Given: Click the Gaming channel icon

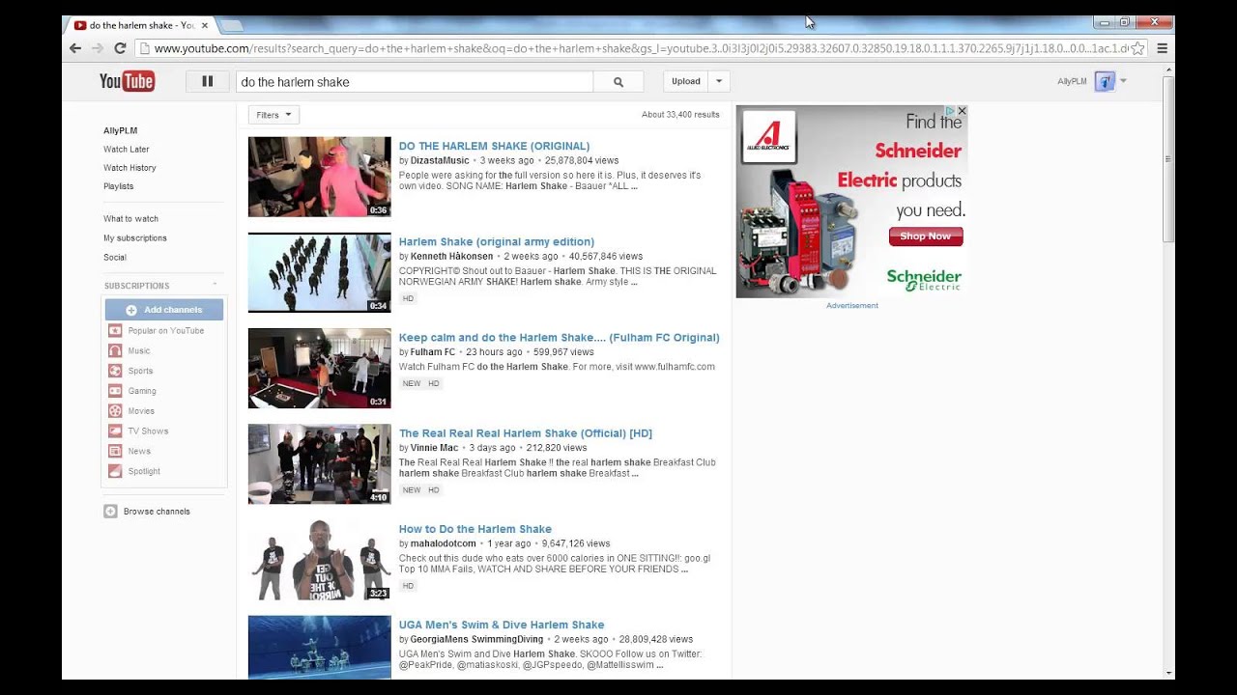Looking at the screenshot, I should click(x=115, y=391).
